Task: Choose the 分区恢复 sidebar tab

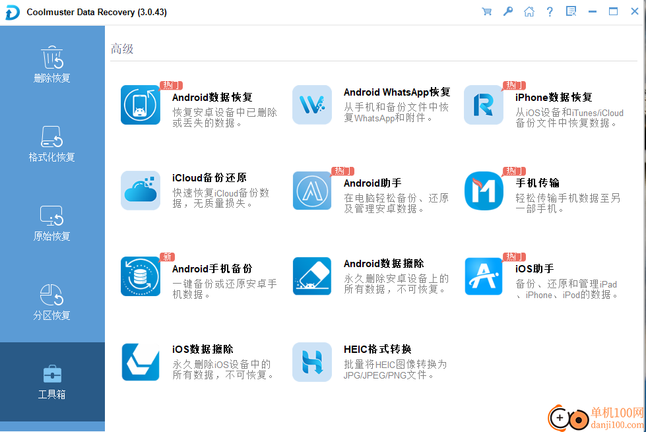Action: (52, 302)
